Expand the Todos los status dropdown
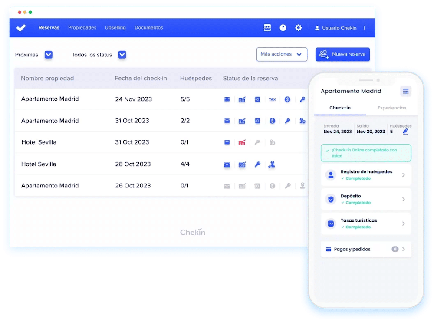This screenshot has width=434, height=319. click(x=122, y=55)
